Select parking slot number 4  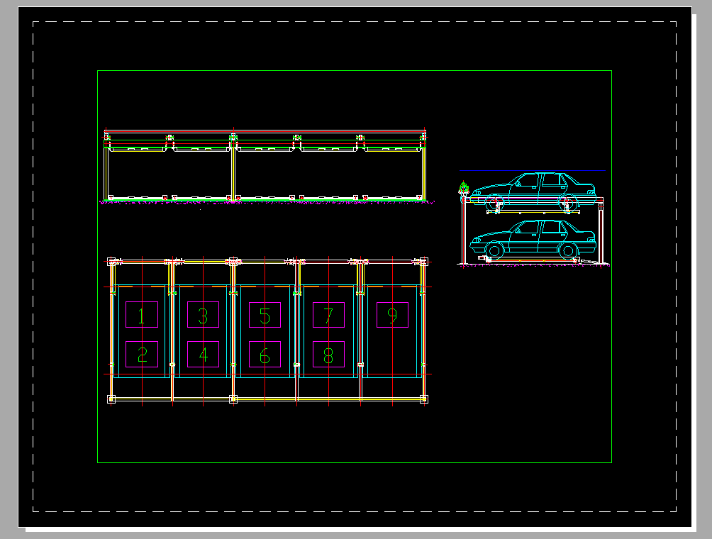203,354
